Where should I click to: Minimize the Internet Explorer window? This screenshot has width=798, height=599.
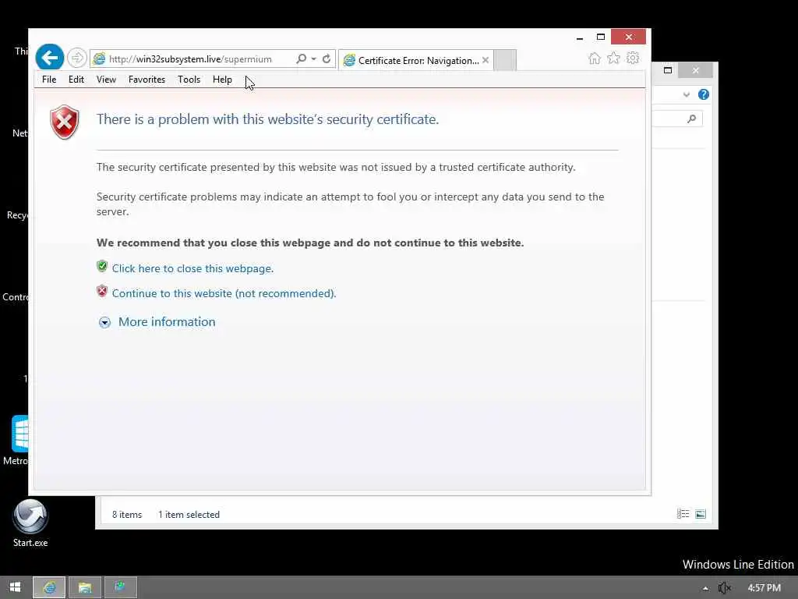tap(580, 37)
